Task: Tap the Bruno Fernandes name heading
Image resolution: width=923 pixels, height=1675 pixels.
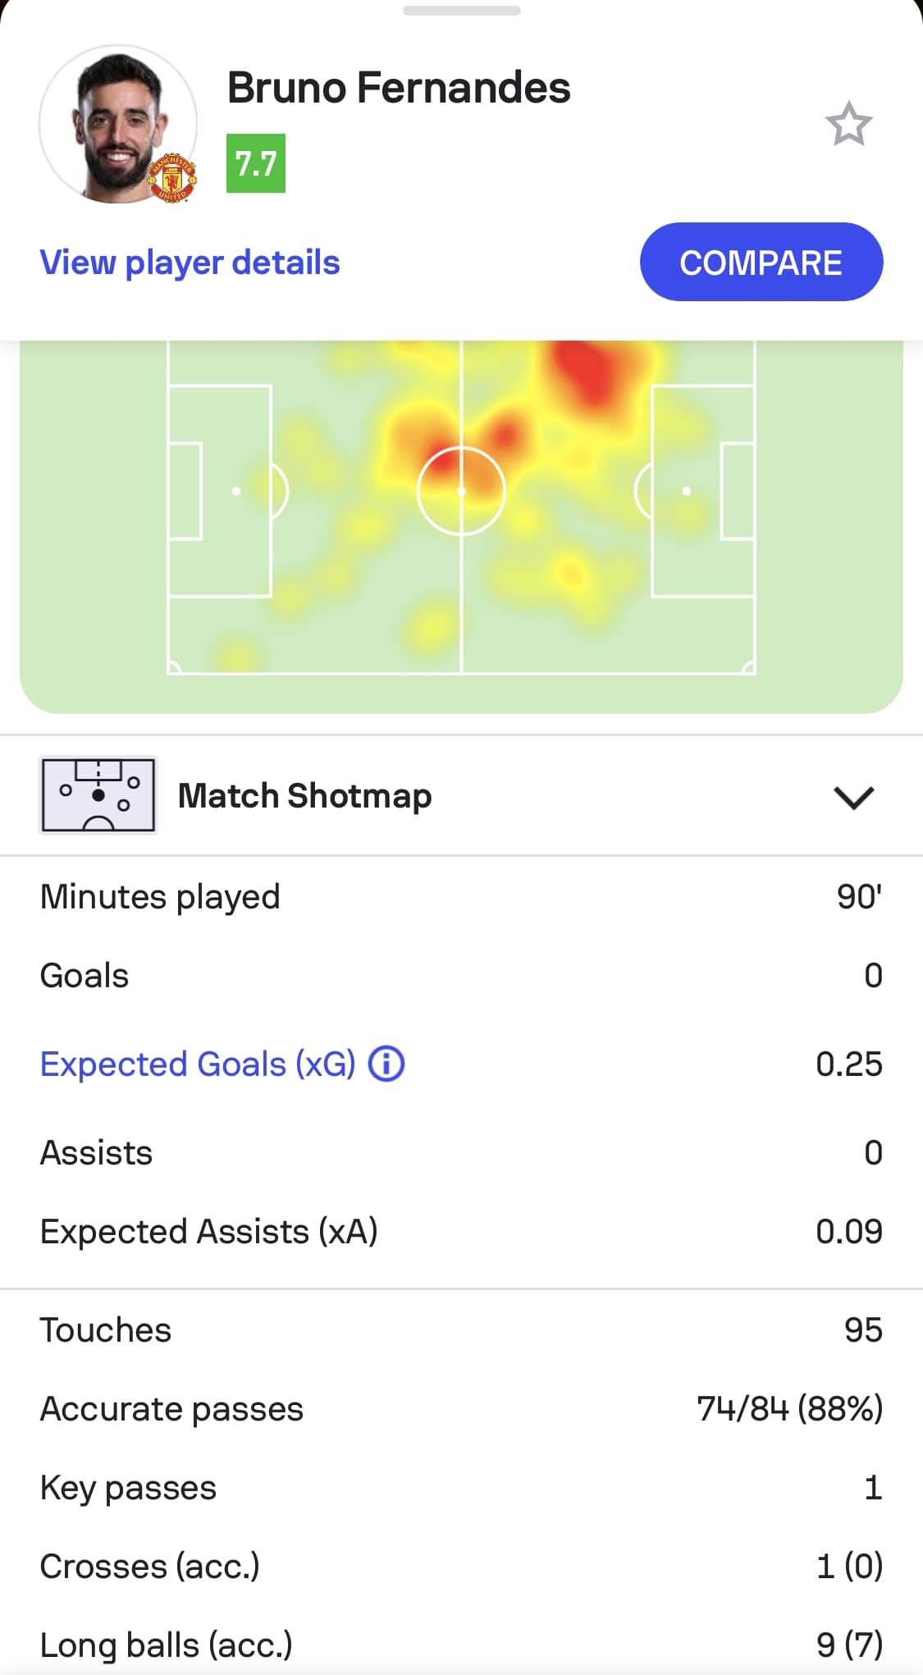Action: coord(399,88)
